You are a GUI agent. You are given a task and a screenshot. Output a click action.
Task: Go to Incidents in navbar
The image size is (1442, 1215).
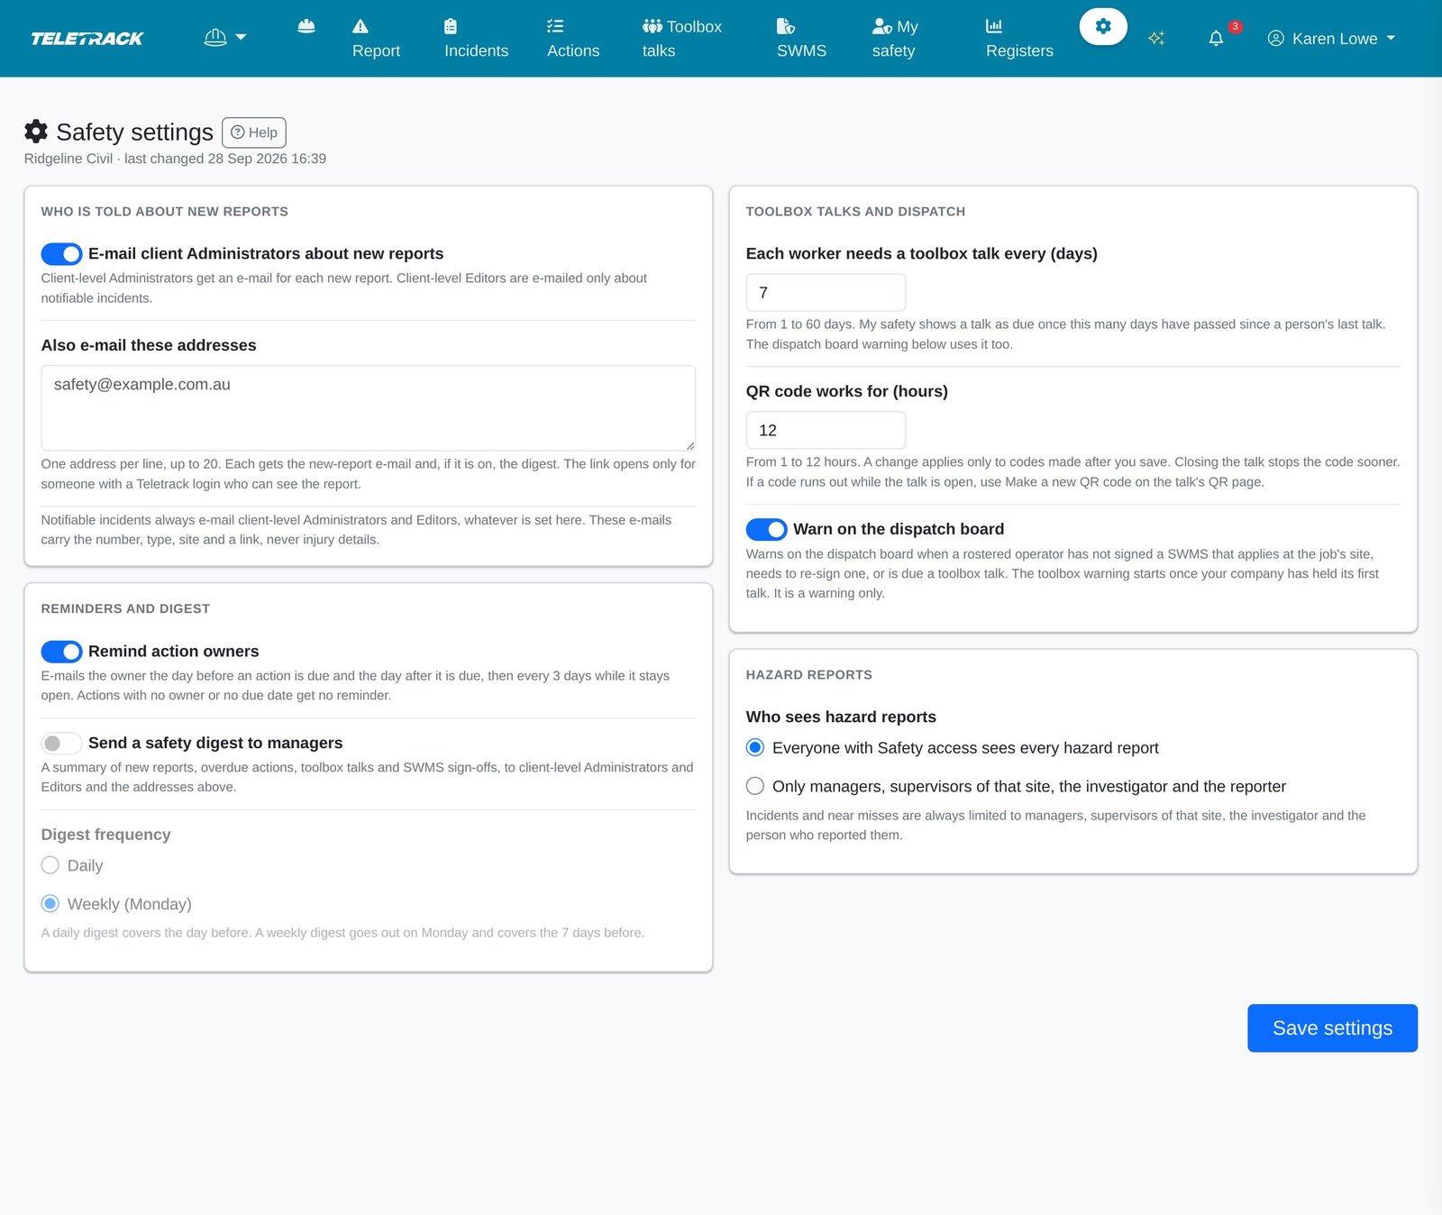click(x=476, y=39)
